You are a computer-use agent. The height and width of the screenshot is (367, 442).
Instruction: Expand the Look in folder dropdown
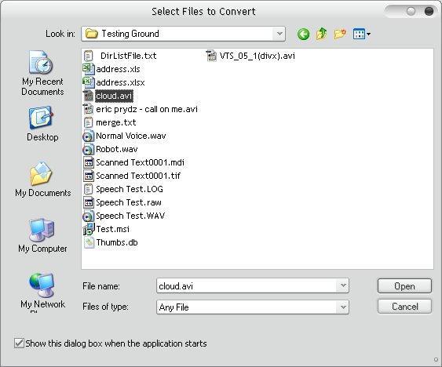(x=279, y=34)
